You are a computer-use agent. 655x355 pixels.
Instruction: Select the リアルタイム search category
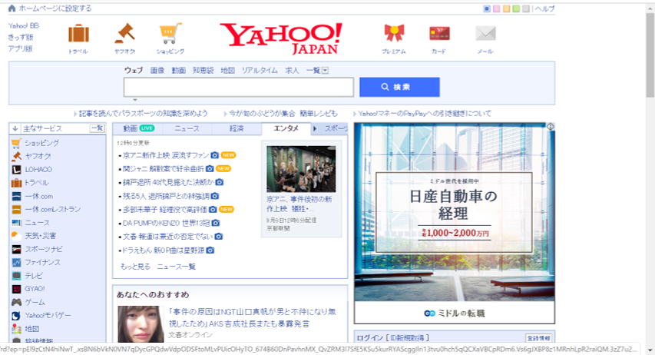(x=260, y=71)
